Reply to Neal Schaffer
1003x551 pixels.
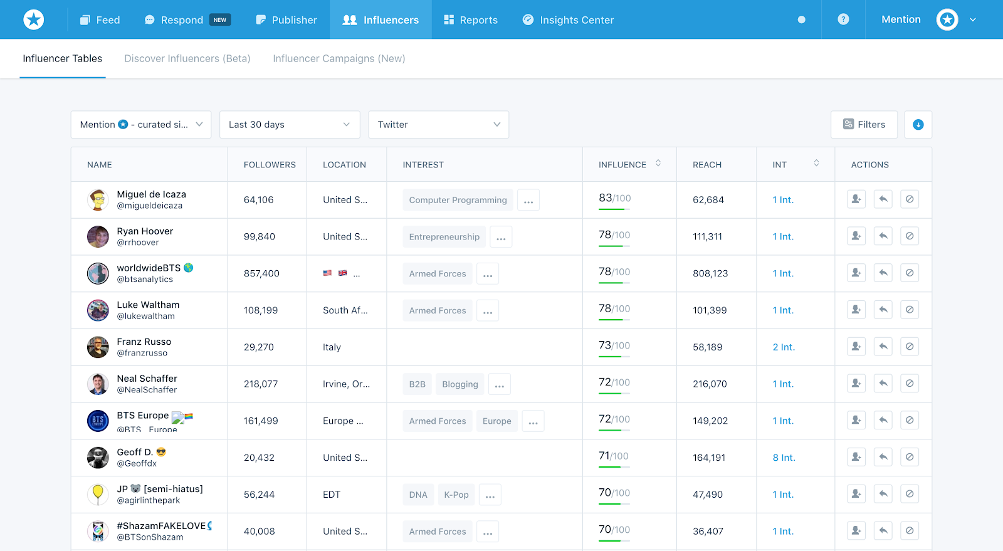[x=883, y=384]
